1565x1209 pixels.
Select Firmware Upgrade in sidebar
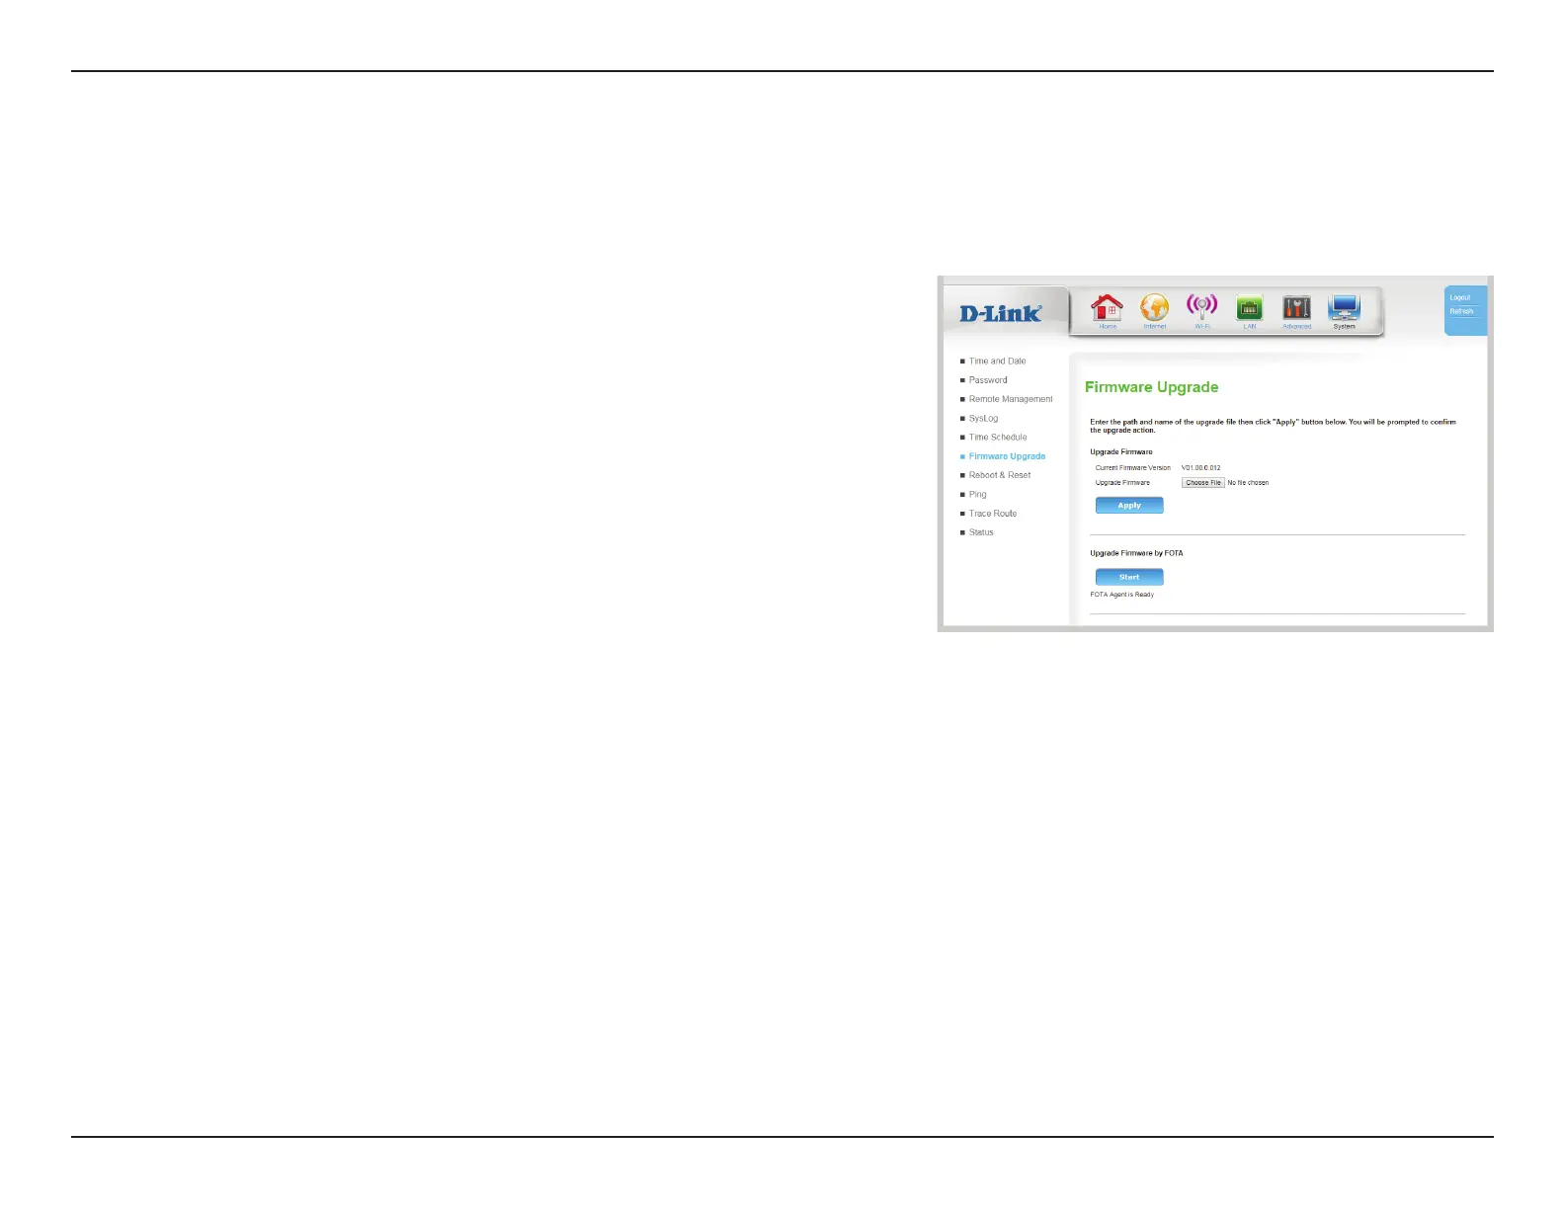click(x=1007, y=456)
